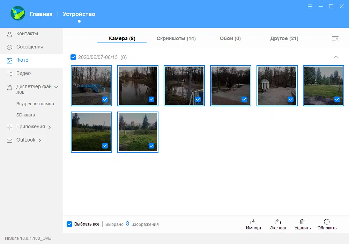Click the Экспорт button label
The image size is (349, 244).
(278, 228)
